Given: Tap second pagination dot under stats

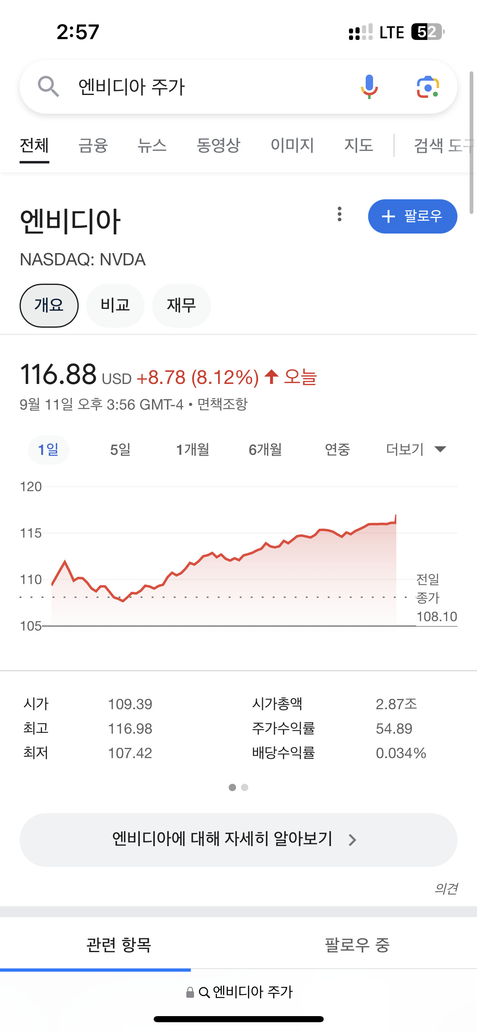Looking at the screenshot, I should point(245,787).
